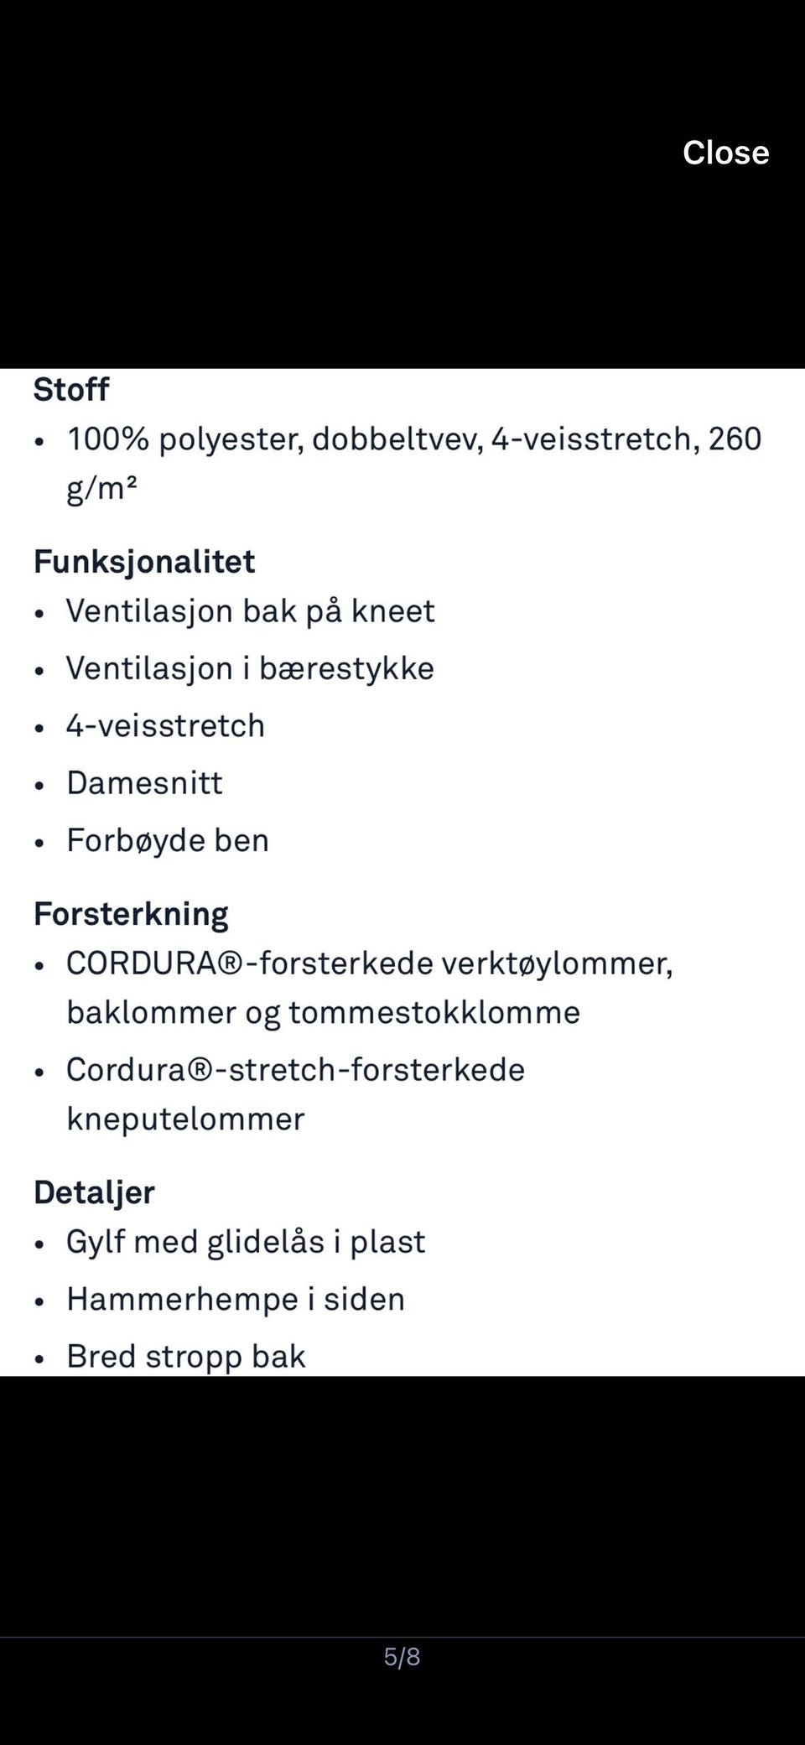Select the 100% polyester fabric line

(414, 463)
